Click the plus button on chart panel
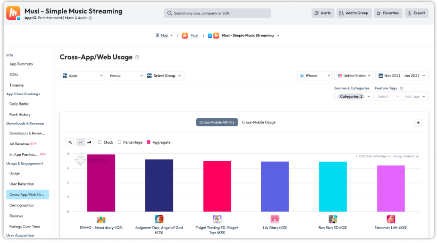The height and width of the screenshot is (243, 438). (418, 123)
